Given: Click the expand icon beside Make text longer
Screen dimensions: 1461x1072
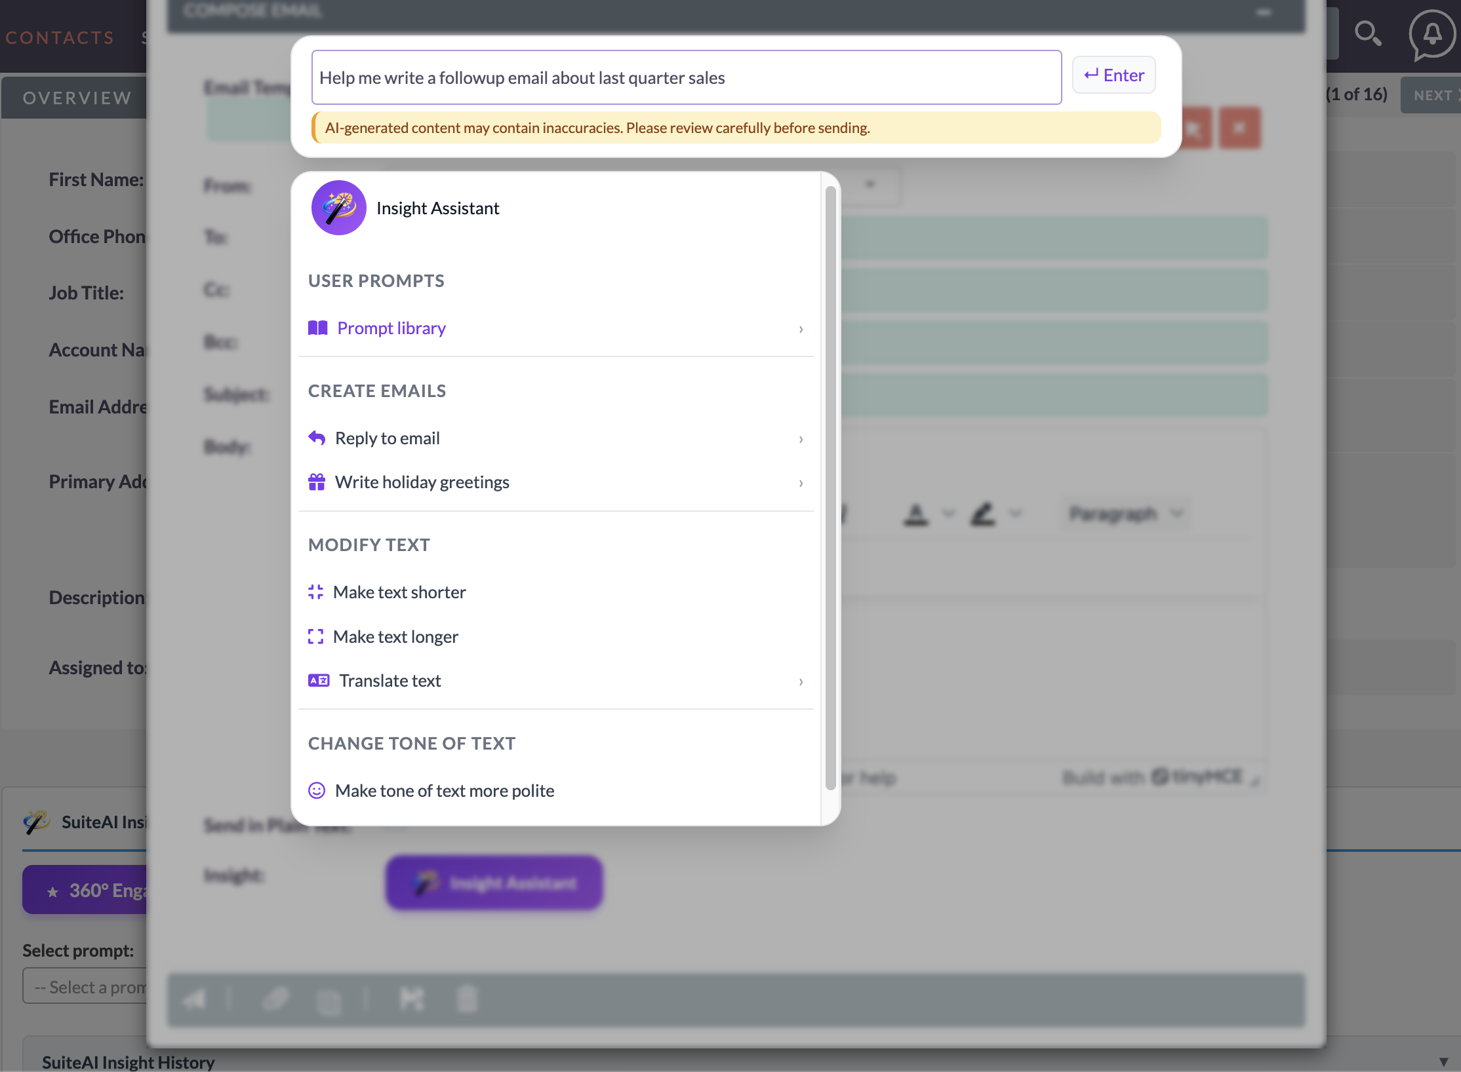Looking at the screenshot, I should click(x=316, y=636).
